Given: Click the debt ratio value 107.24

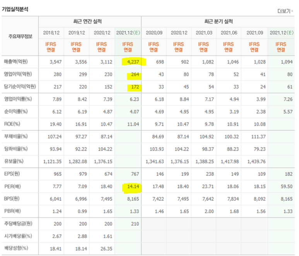Looking at the screenshot, I should point(55,137).
